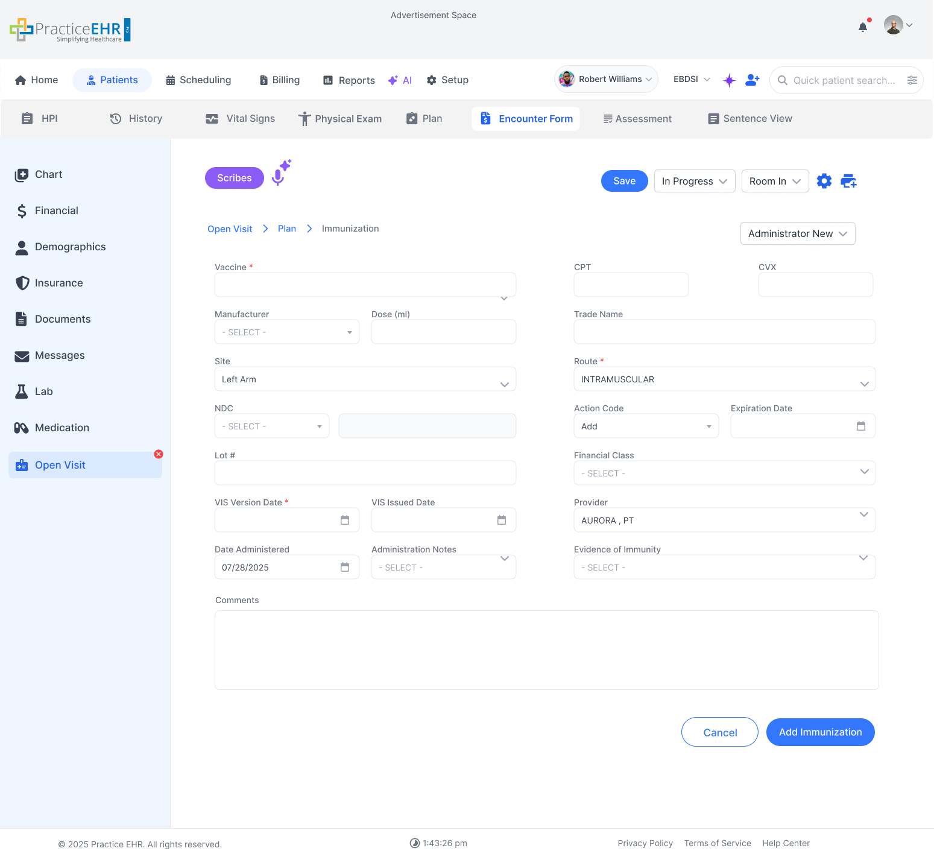This screenshot has height=860, width=934.
Task: Open Medication in the sidebar
Action: coord(62,428)
